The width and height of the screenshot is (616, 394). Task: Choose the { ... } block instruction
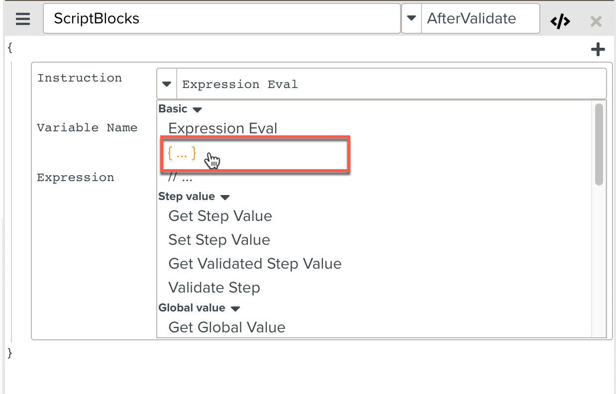pos(182,154)
